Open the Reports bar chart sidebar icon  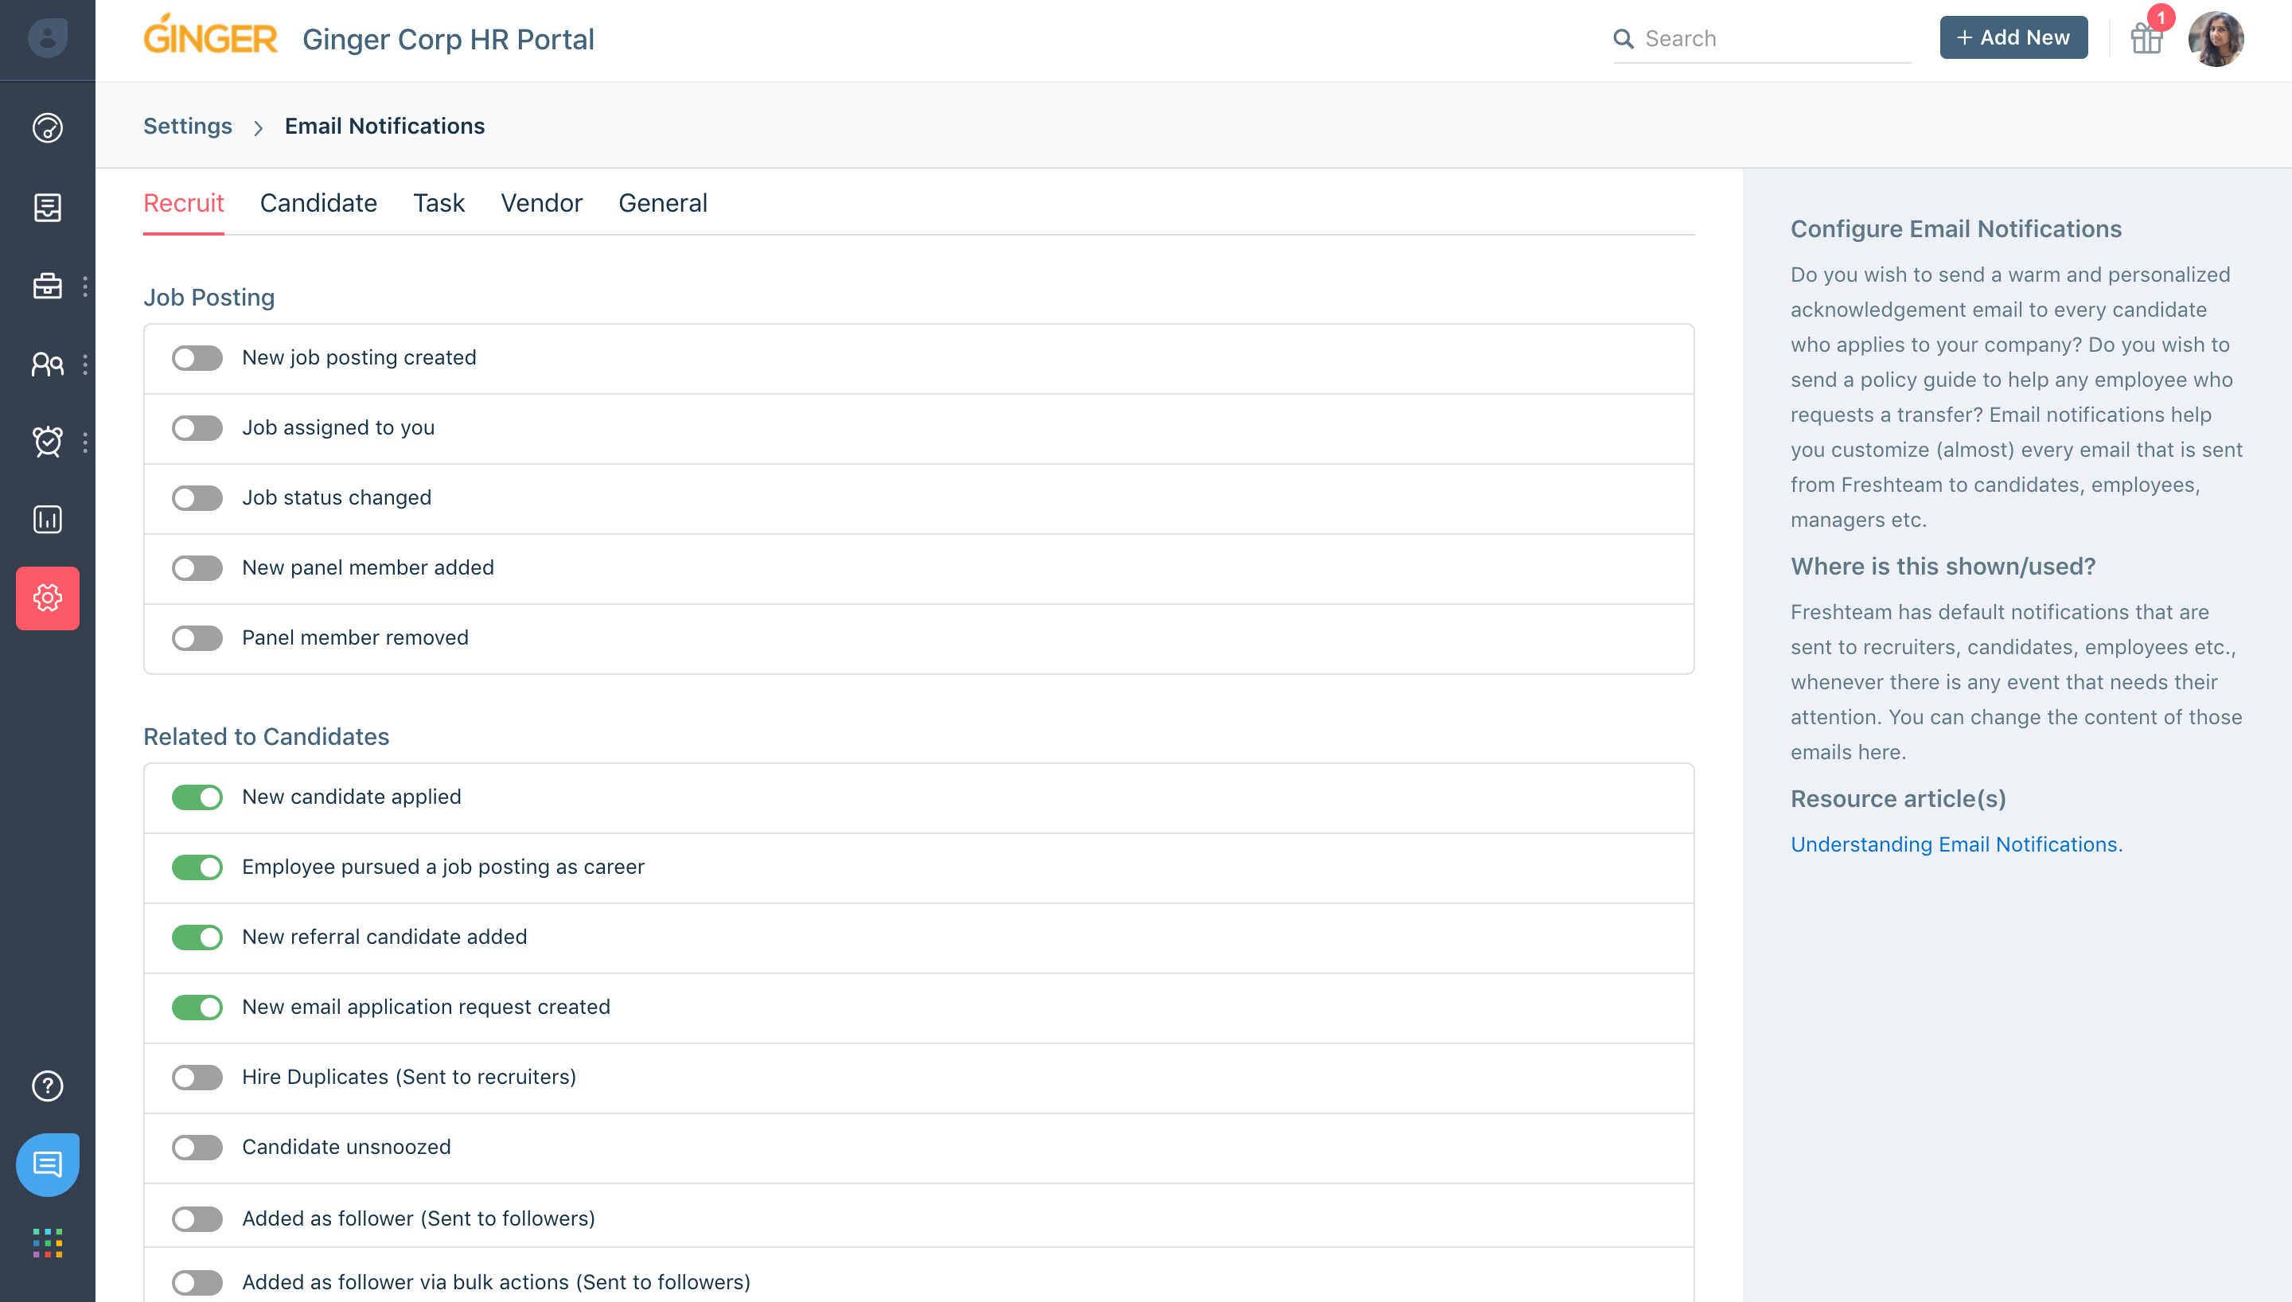[48, 520]
